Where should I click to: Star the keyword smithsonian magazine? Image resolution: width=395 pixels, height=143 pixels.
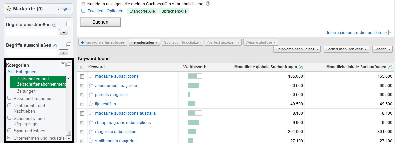tap(91, 141)
